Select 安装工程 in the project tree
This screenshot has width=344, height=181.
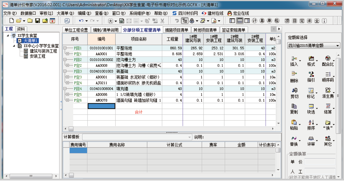(x=37, y=56)
